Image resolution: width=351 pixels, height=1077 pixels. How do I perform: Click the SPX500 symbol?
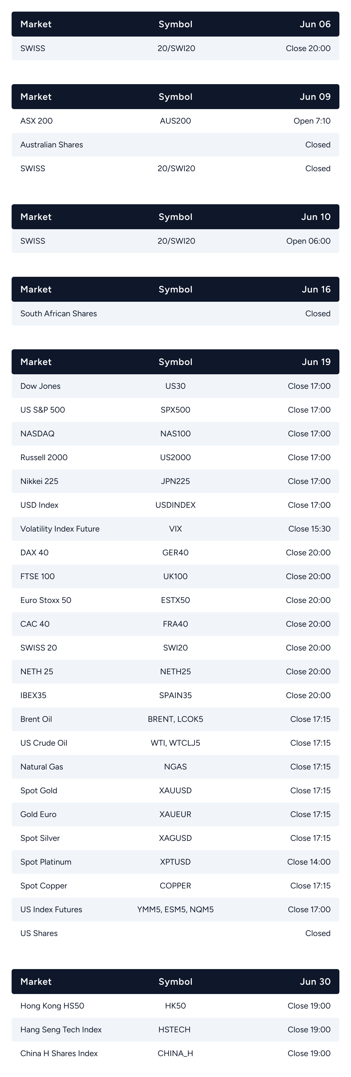[175, 410]
